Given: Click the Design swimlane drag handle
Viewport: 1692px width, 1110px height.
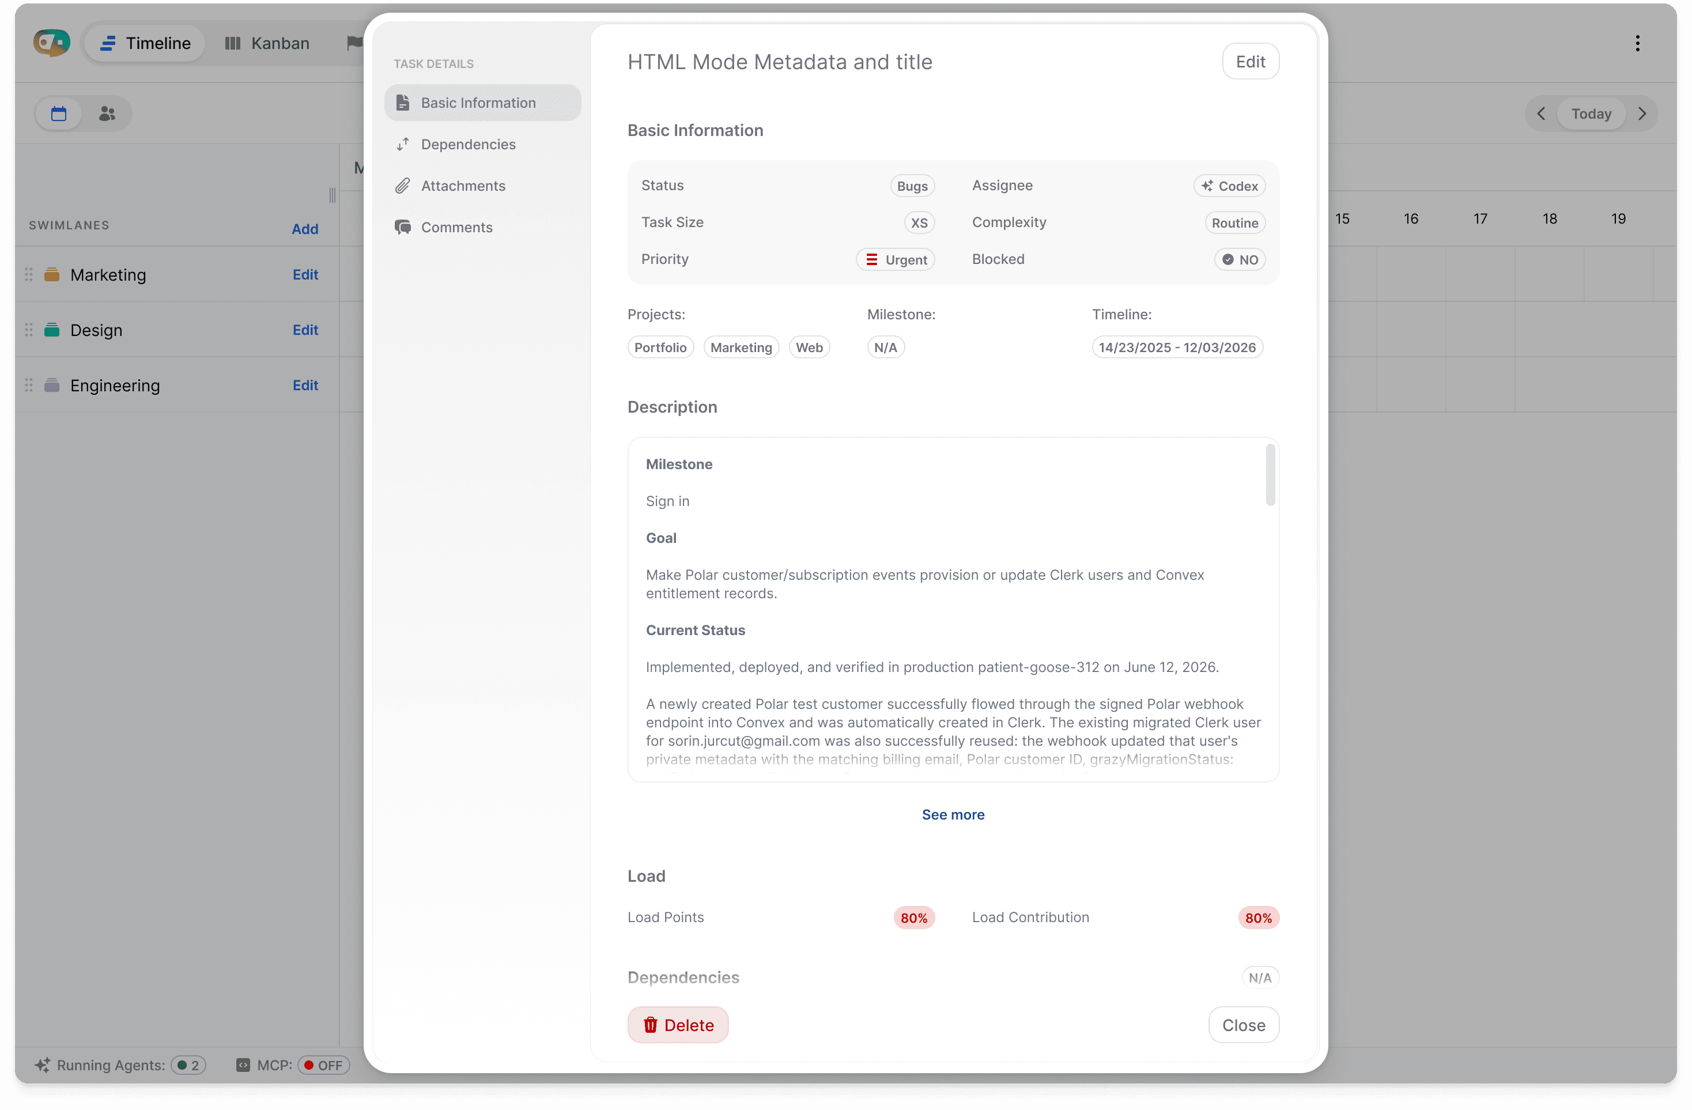Looking at the screenshot, I should tap(29, 330).
